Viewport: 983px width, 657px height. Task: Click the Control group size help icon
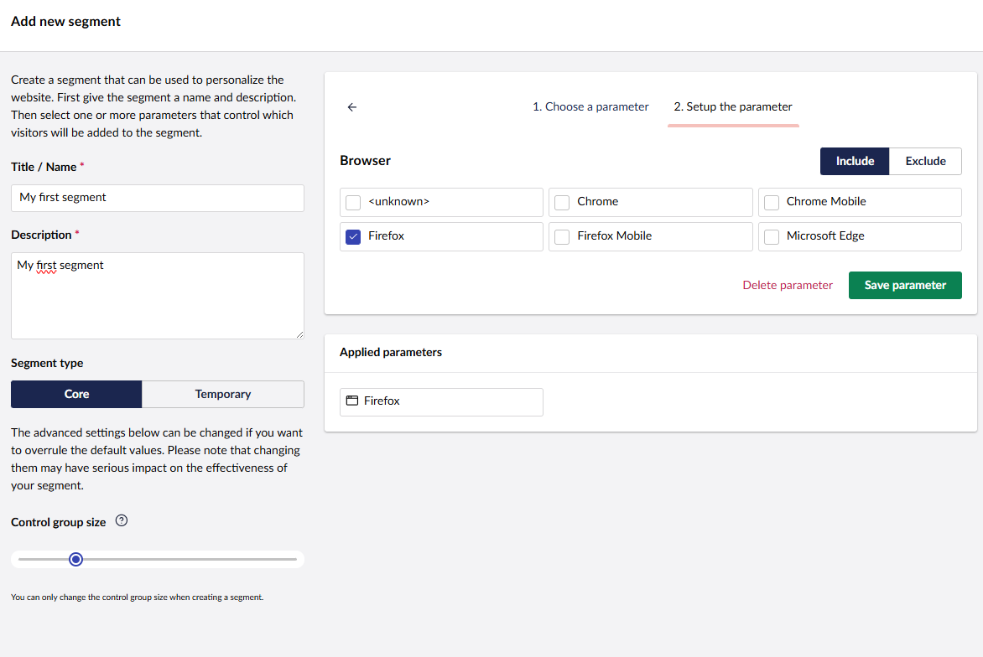[122, 521]
